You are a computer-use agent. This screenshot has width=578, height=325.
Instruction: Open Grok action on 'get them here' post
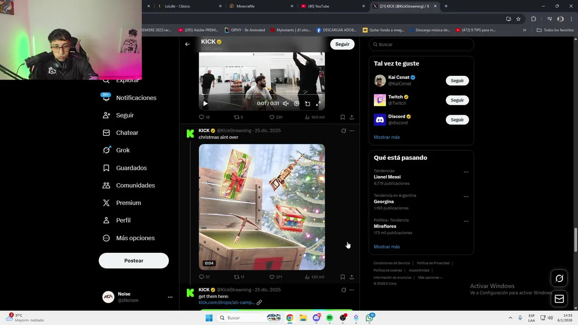tap(344, 290)
